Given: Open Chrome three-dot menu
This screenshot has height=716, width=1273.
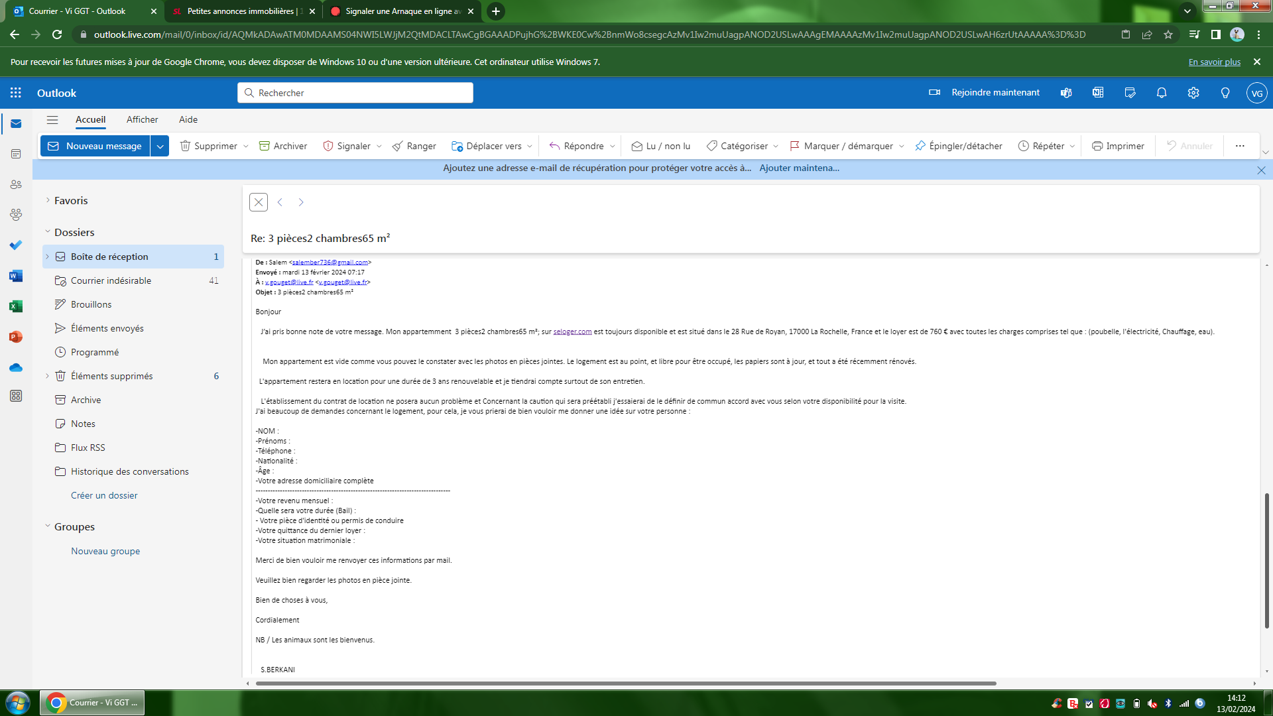Looking at the screenshot, I should click(1258, 34).
